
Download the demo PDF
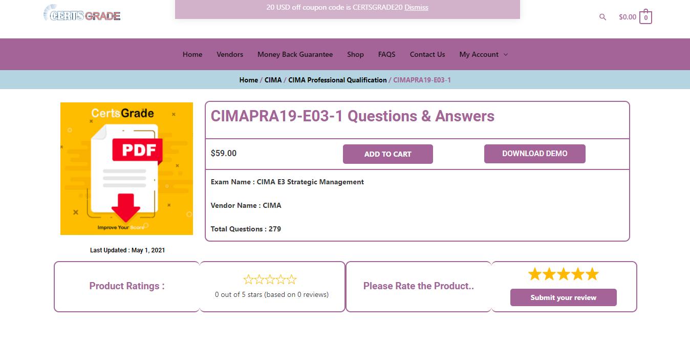(534, 154)
